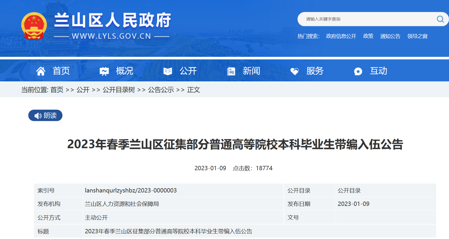Open the 互动 navigation menu item
The height and width of the screenshot is (239, 449).
[379, 71]
